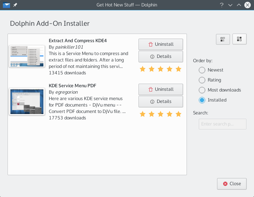Show details for KDE Service Menu PDF
The height and width of the screenshot is (197, 254).
tap(160, 102)
